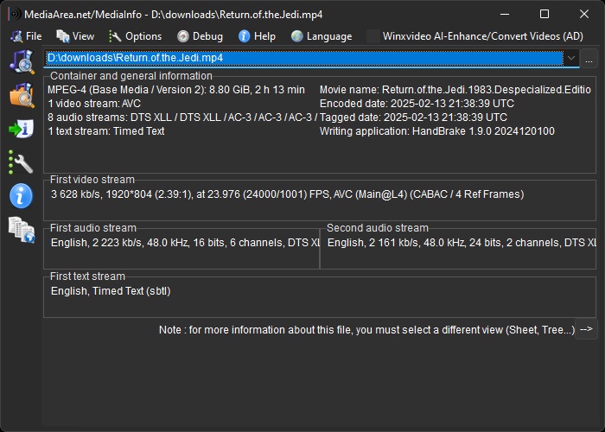This screenshot has height=432, width=605.
Task: Maximize the MediaInfo window
Action: pyautogui.click(x=544, y=15)
